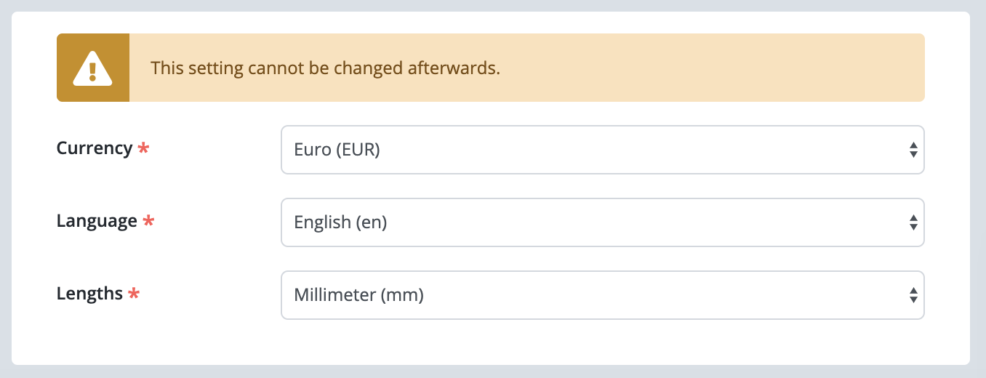986x378 pixels.
Task: Click the Language field label
Action: 97,221
